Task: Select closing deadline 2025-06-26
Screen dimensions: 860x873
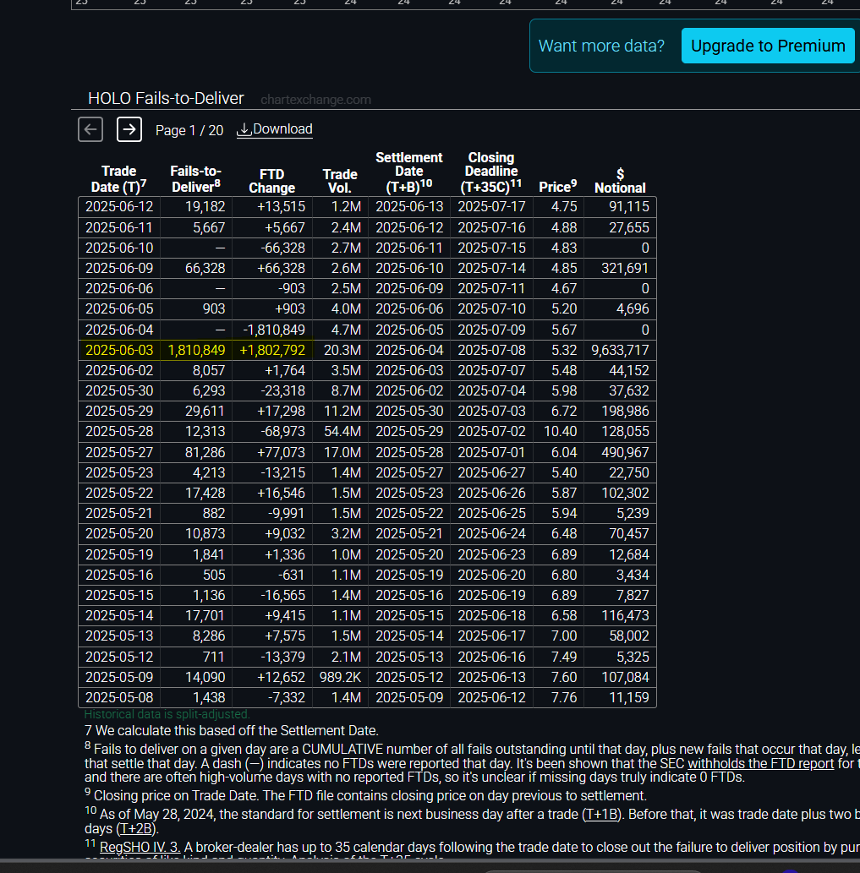Action: (x=492, y=493)
